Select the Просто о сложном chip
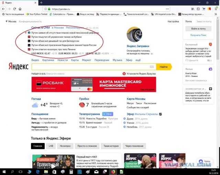The width and height of the screenshot is (220, 175). [87, 146]
